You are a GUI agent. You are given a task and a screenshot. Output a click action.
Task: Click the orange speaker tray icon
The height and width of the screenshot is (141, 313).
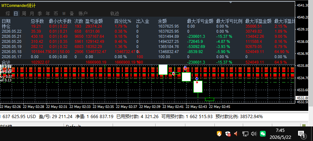click(x=236, y=134)
